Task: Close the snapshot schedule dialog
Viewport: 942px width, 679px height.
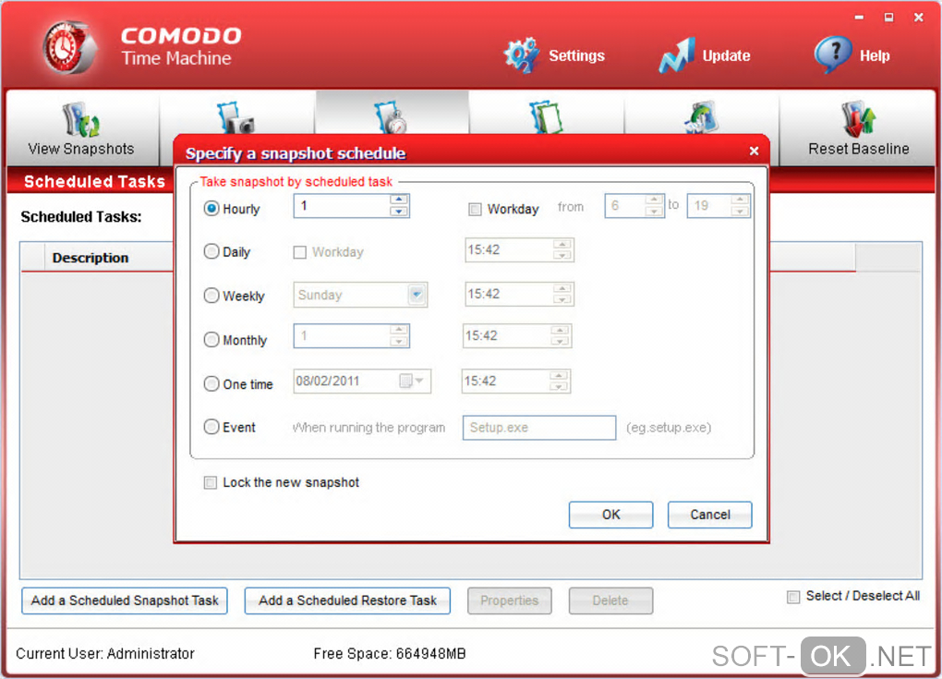Action: (754, 151)
